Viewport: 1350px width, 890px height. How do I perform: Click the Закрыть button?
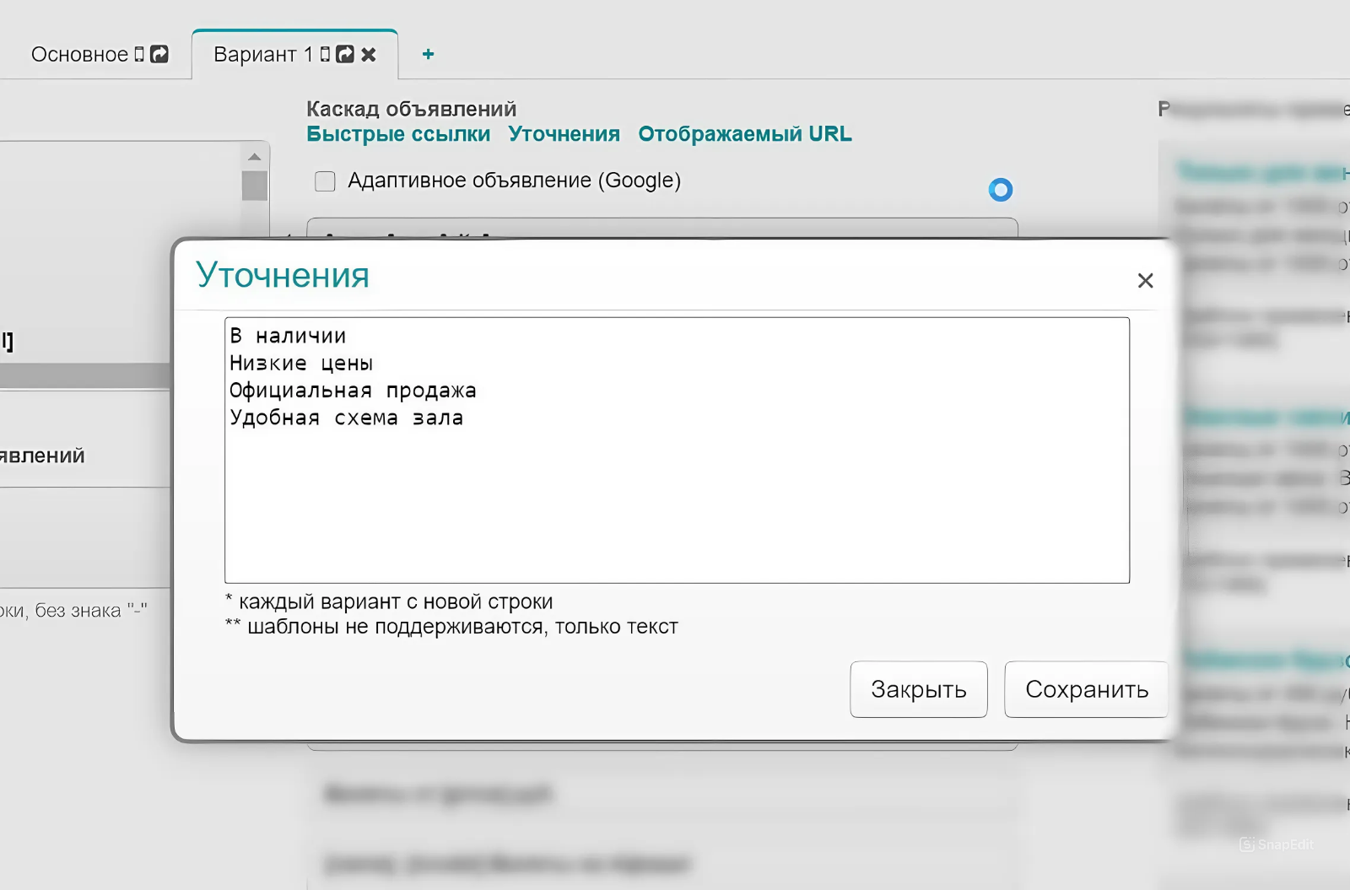tap(919, 689)
